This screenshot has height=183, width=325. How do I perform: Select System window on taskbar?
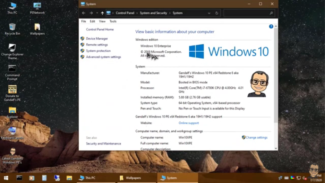pos(178,178)
